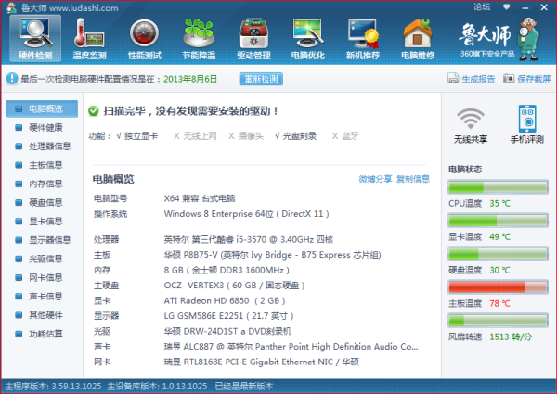
Task: Click the 复制信息 copy info link
Action: [413, 179]
